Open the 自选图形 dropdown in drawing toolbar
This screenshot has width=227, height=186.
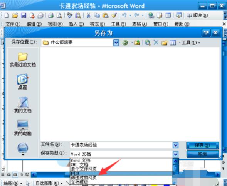click(x=49, y=183)
